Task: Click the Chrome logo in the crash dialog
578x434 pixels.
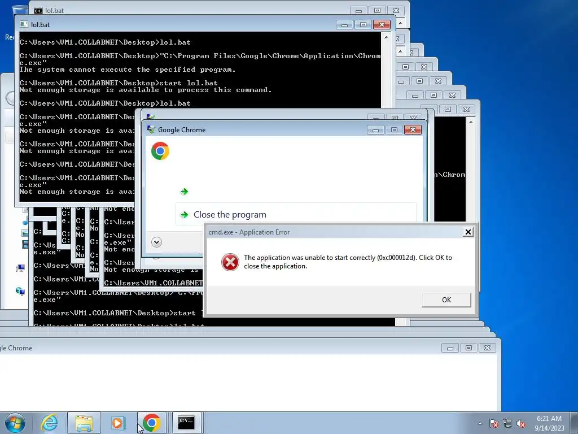Action: pyautogui.click(x=160, y=150)
